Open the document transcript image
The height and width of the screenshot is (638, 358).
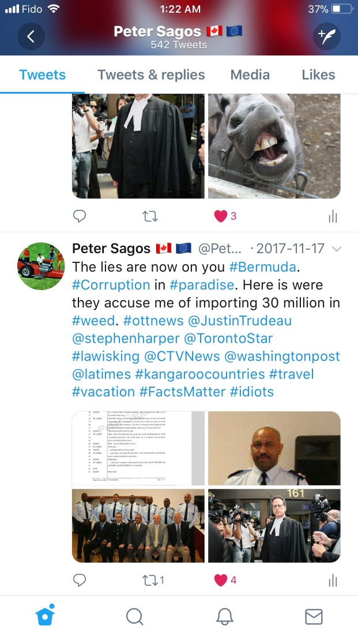[138, 448]
